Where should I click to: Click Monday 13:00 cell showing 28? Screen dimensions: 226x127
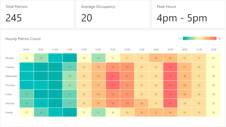pyautogui.click(x=84, y=58)
